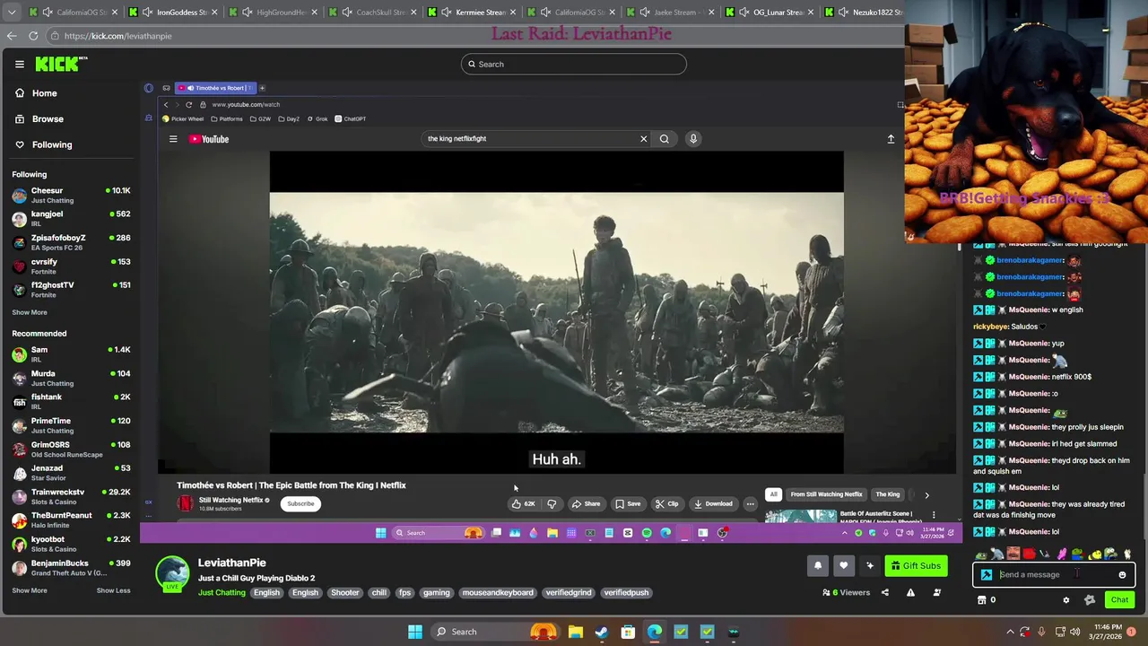1148x646 pixels.
Task: Open the DayZ bookmarks folder
Action: click(x=289, y=118)
